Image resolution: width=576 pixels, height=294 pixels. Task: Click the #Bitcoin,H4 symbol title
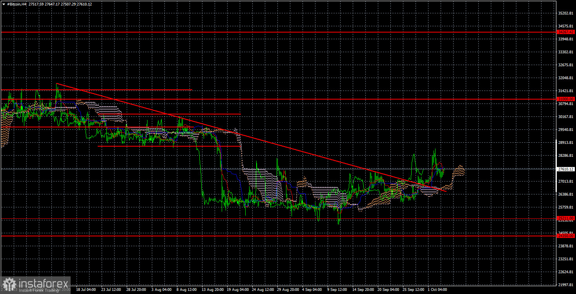(x=16, y=4)
